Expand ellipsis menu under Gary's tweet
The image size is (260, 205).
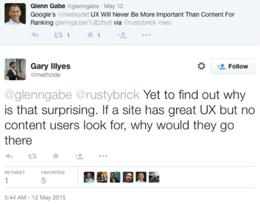pos(103,156)
